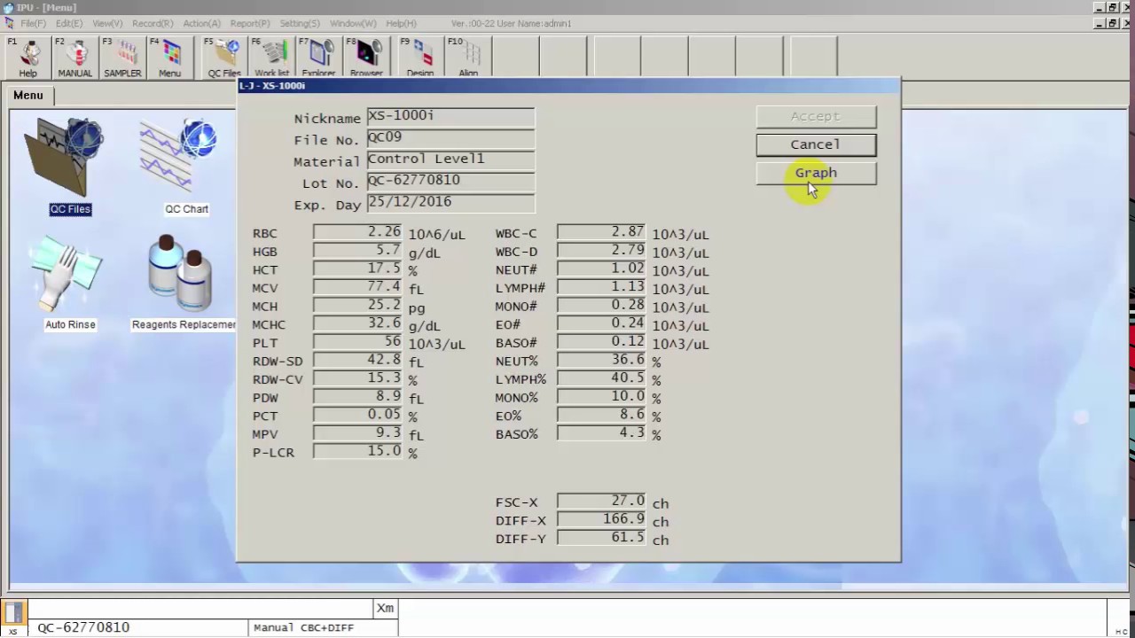Select the LYMPH# value 1.13

[x=602, y=287]
